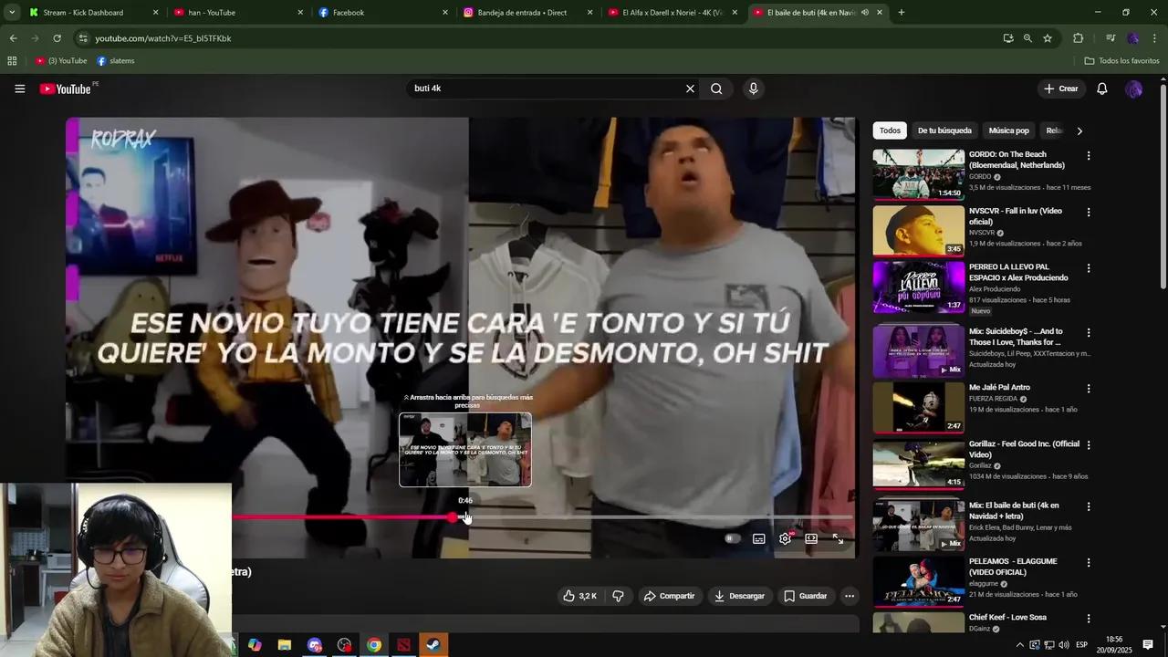The width and height of the screenshot is (1168, 657).
Task: Click the Crear button
Action: pos(1061,89)
